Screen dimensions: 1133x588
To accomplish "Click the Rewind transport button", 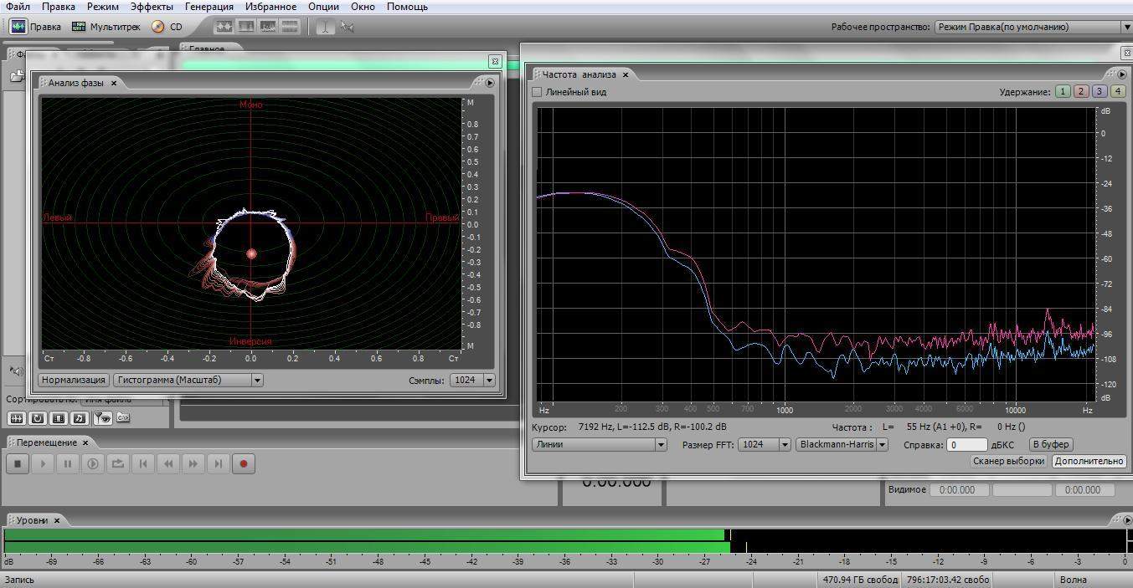I will pos(168,463).
